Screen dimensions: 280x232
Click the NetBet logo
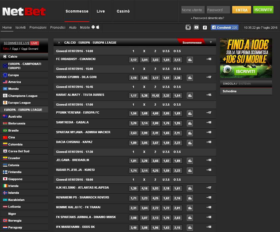tap(24, 11)
